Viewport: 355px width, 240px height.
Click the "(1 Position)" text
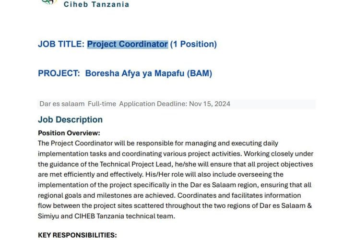click(193, 44)
